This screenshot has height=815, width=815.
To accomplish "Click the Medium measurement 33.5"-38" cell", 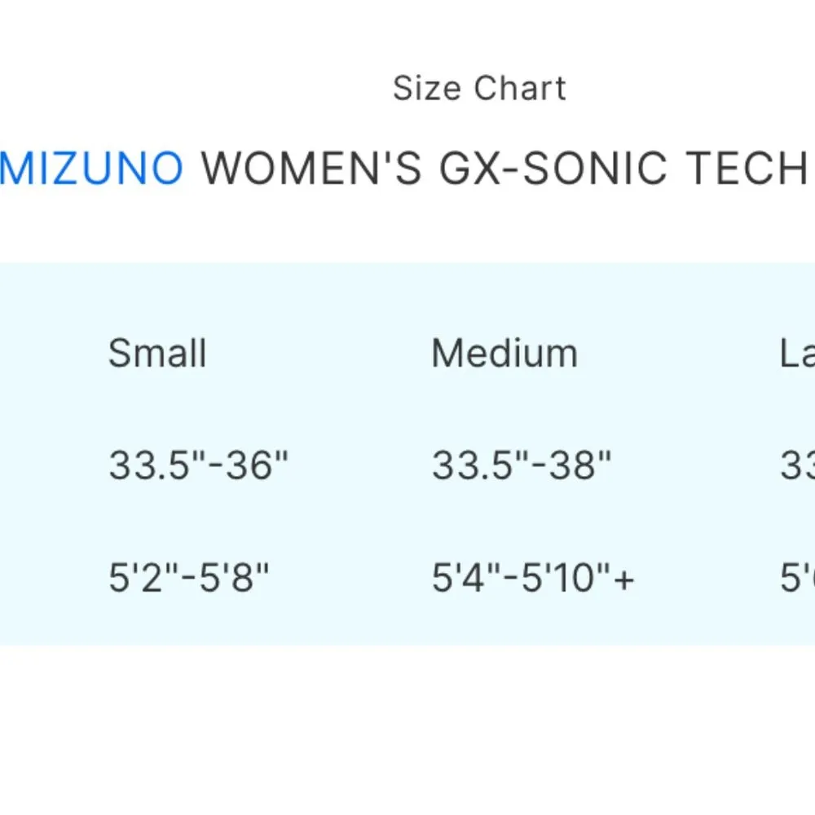I will [522, 465].
